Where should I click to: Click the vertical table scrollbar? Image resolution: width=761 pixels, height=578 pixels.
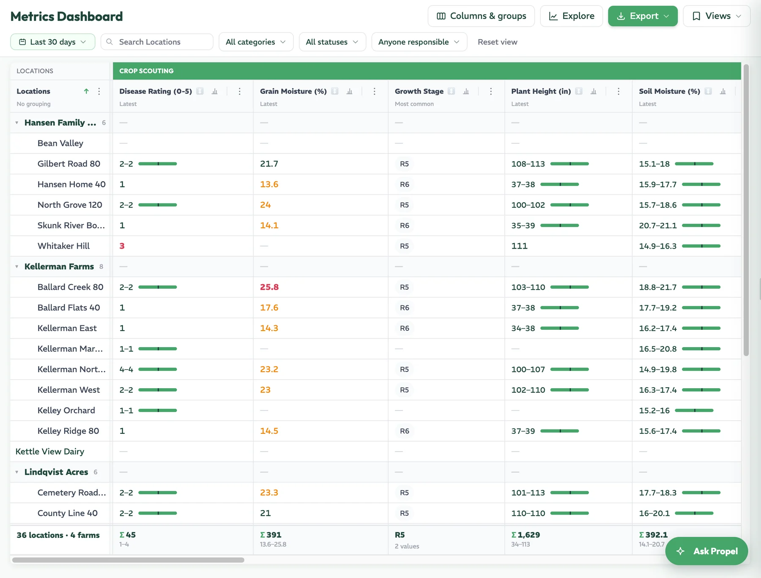tap(746, 210)
